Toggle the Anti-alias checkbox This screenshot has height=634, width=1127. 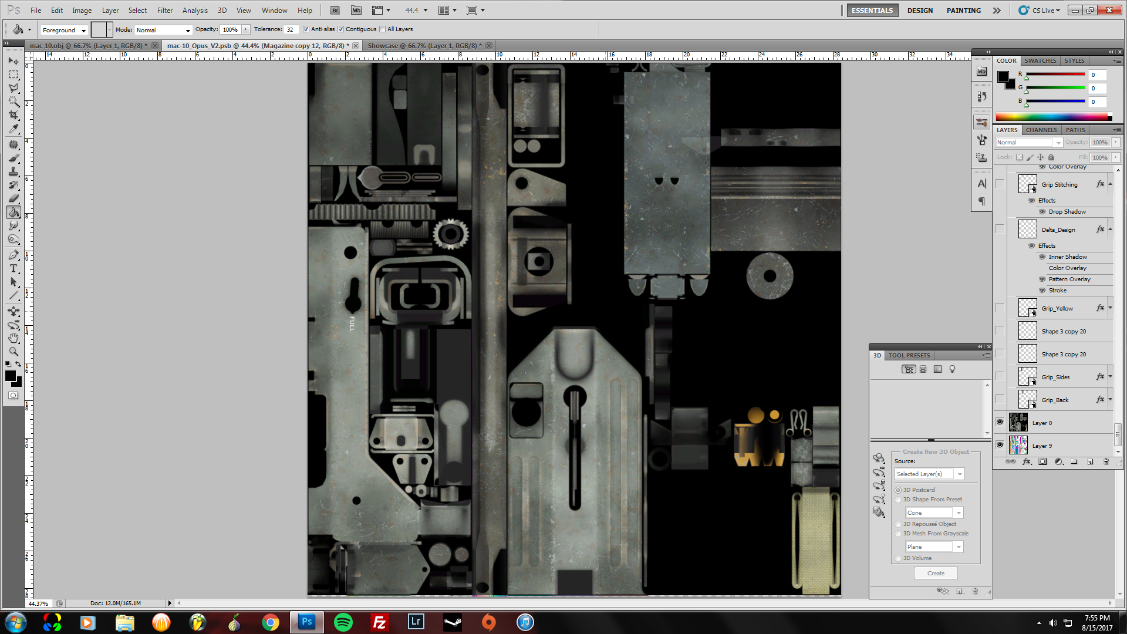(x=306, y=29)
